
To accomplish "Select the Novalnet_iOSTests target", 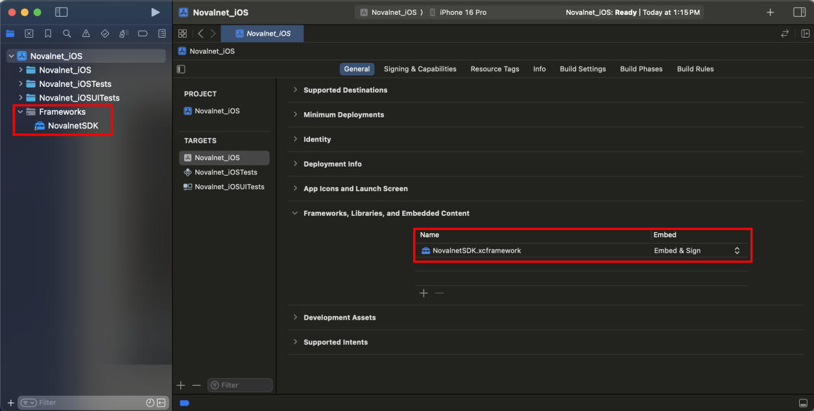I will (226, 172).
